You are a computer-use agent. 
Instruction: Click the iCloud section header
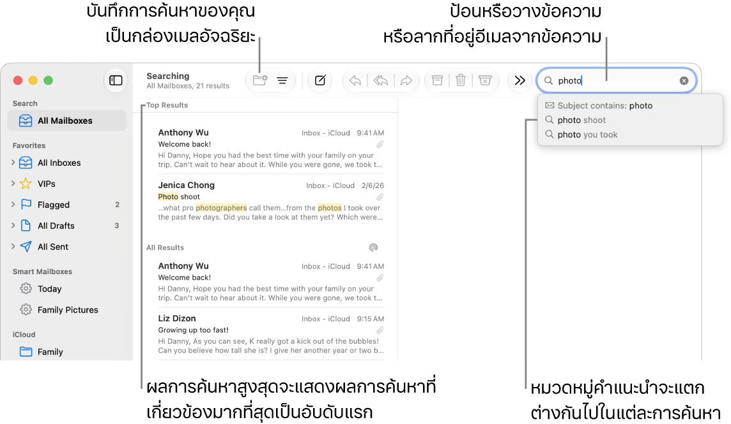[x=24, y=335]
